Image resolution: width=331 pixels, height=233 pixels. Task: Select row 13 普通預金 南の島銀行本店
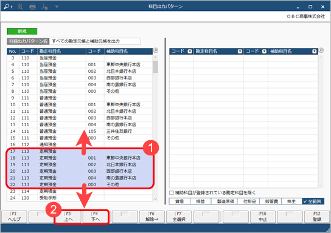point(80,124)
